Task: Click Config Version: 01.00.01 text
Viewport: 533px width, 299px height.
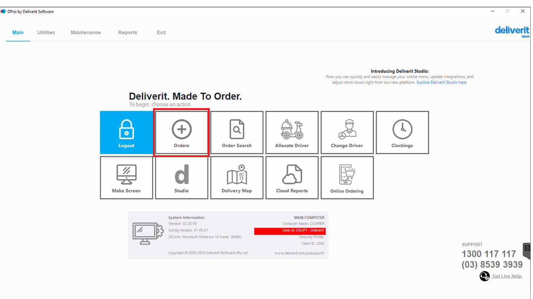Action: [x=188, y=230]
